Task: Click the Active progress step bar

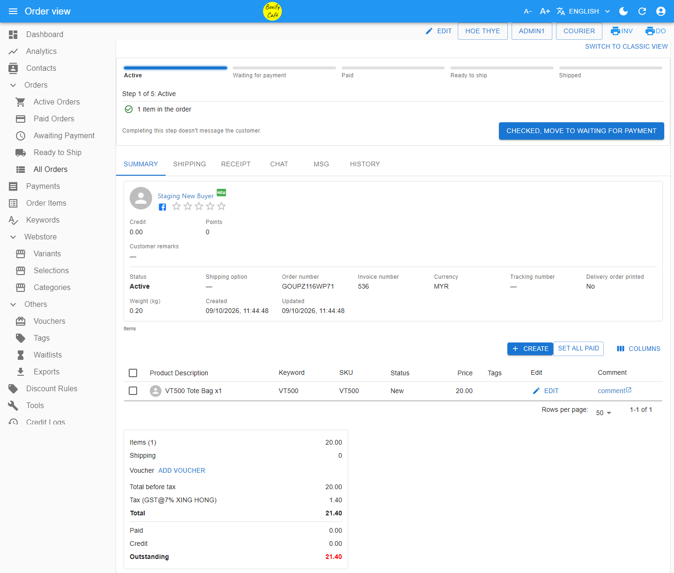Action: tap(176, 68)
